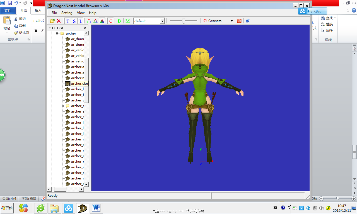
Task: Click the volume speaker tray icon
Action: (x=322, y=208)
